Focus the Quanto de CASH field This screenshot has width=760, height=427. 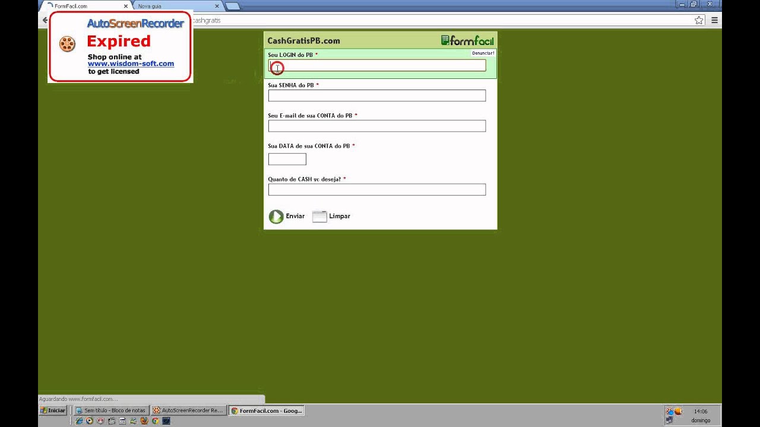pos(377,190)
